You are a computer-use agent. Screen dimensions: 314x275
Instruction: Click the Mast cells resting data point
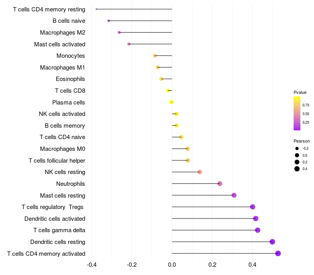pyautogui.click(x=234, y=195)
